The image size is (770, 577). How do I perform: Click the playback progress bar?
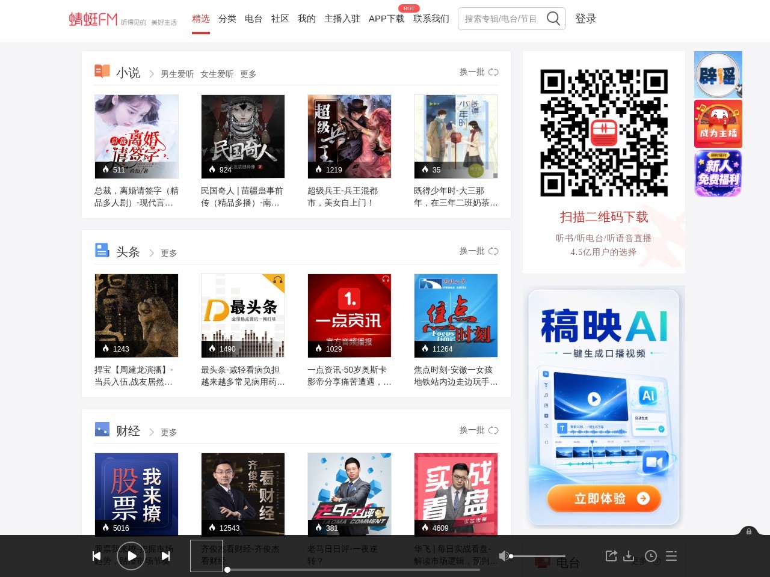pyautogui.click(x=353, y=569)
